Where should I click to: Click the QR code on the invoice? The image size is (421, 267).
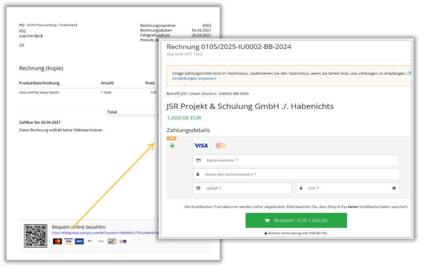35,236
